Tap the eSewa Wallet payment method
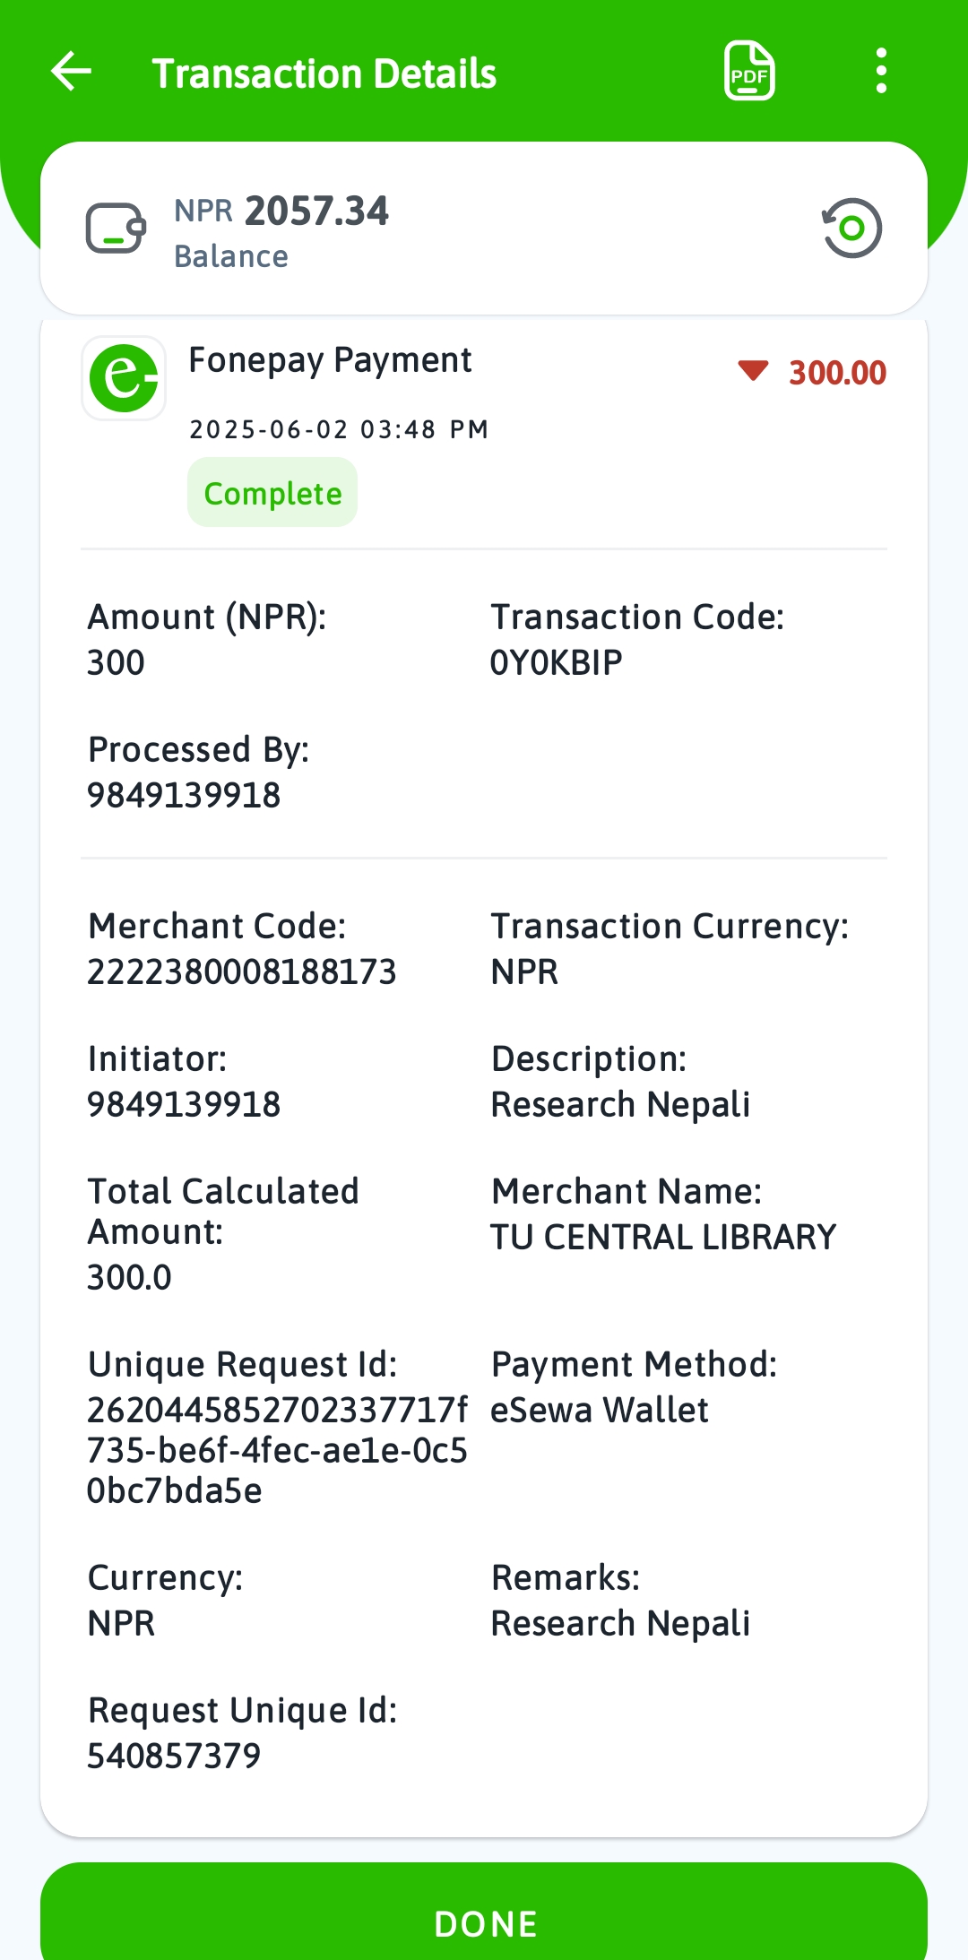968x1960 pixels. tap(600, 1411)
